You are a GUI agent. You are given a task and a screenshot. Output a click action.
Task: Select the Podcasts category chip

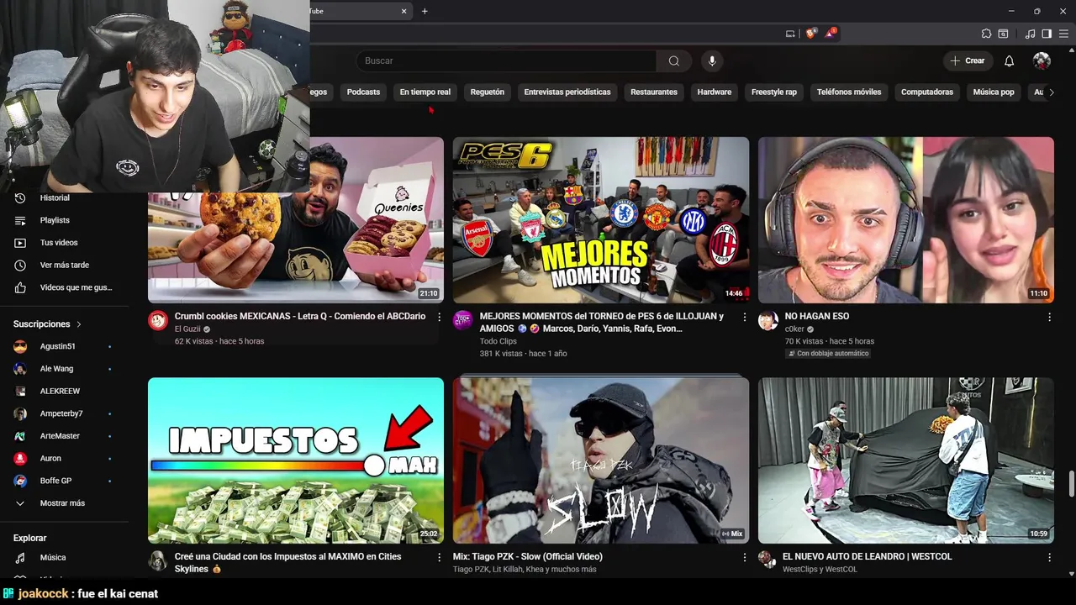[363, 92]
